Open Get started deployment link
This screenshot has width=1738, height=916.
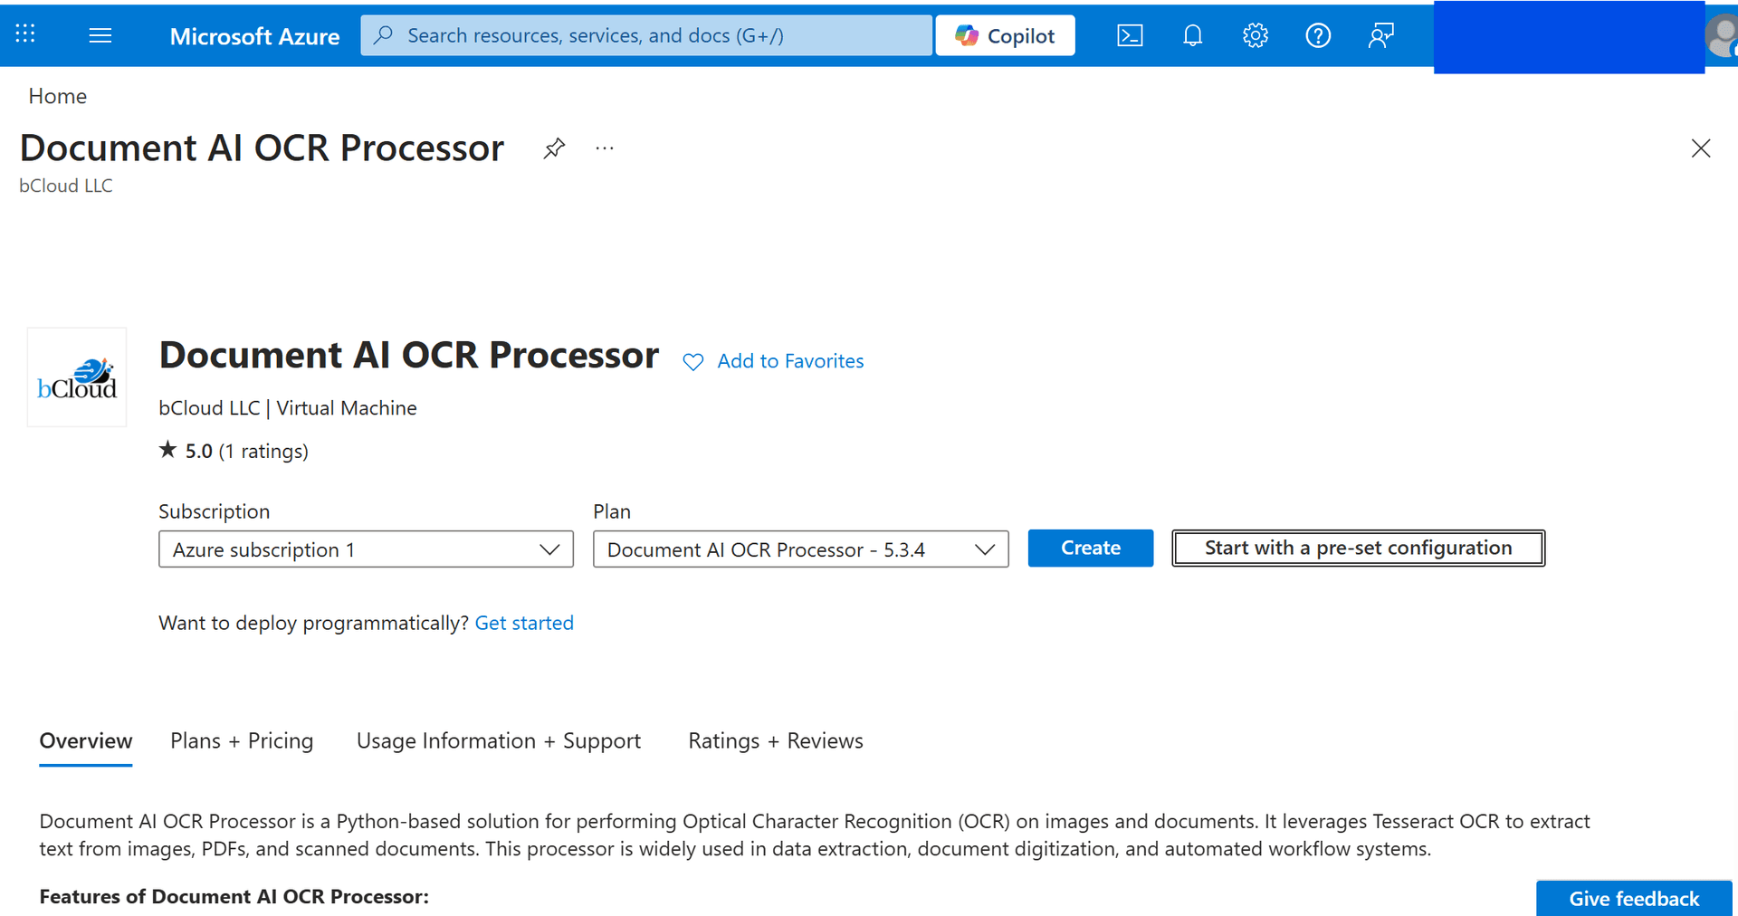[x=524, y=623]
